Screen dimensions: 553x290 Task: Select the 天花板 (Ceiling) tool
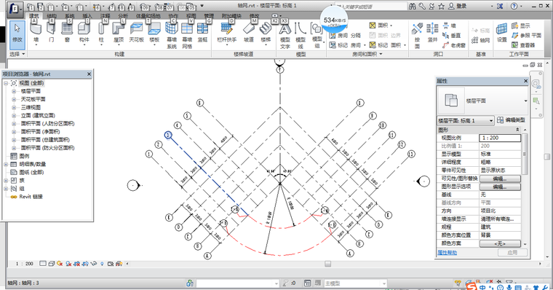pyautogui.click(x=136, y=33)
